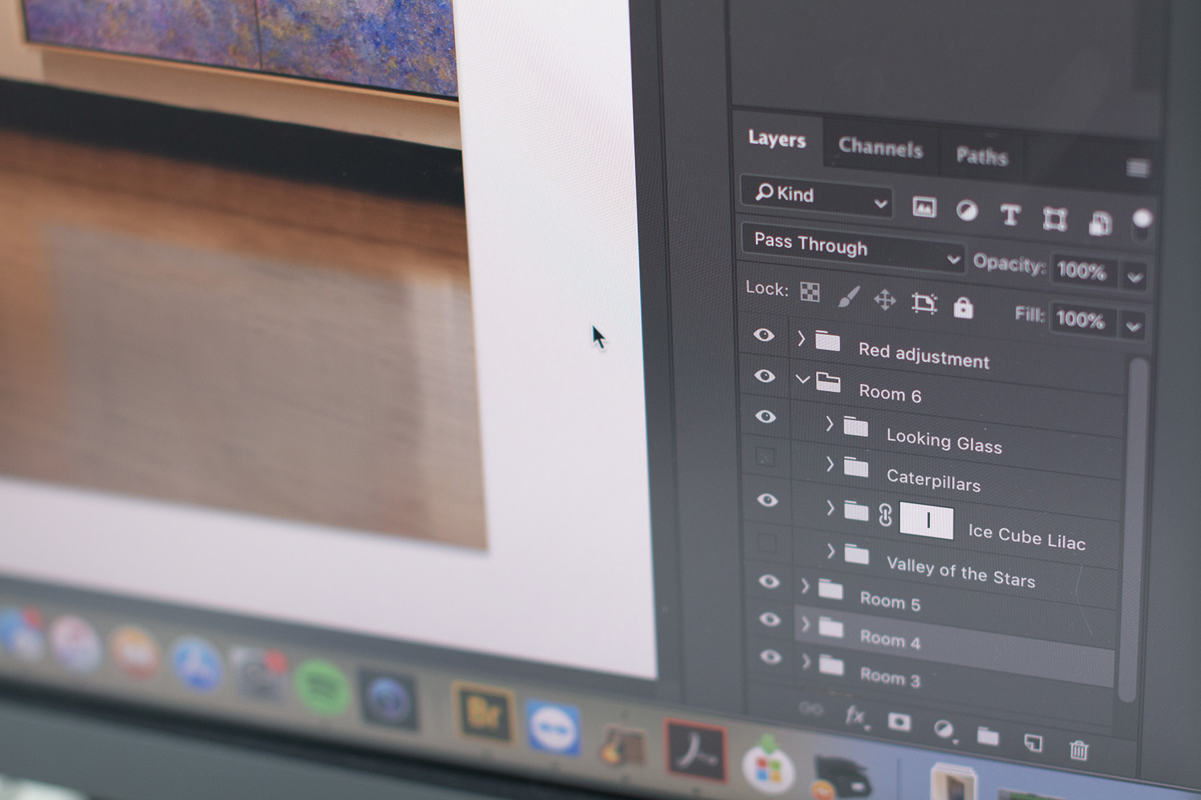Expand the Room 3 group
The height and width of the screenshot is (800, 1201).
806,662
